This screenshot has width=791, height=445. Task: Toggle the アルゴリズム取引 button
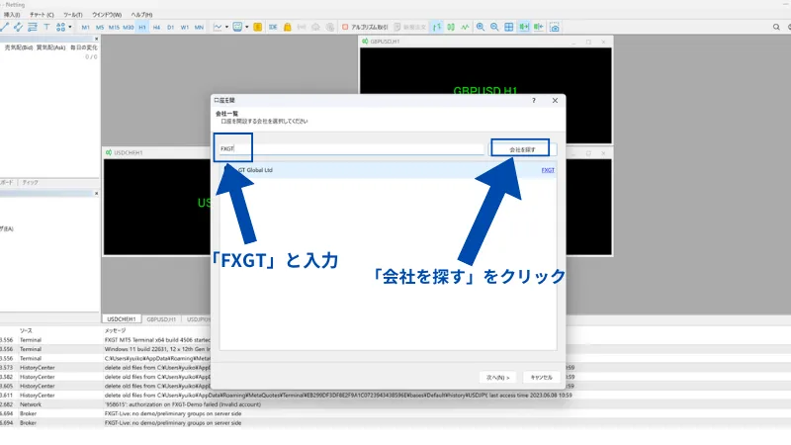365,28
